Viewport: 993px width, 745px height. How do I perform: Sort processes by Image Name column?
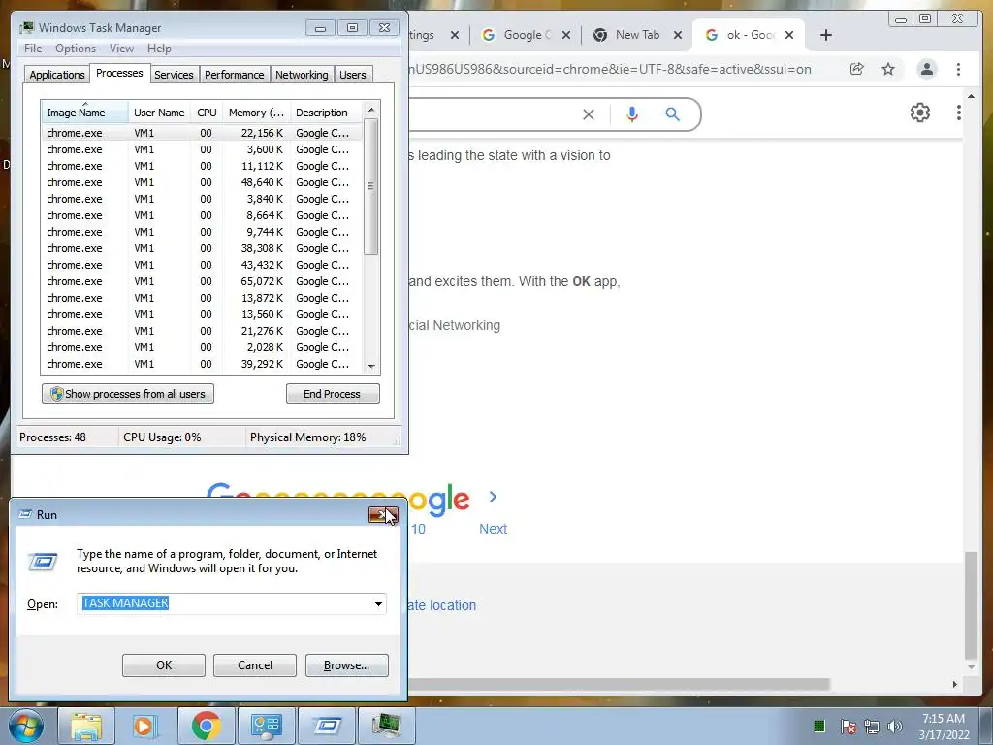tap(84, 113)
